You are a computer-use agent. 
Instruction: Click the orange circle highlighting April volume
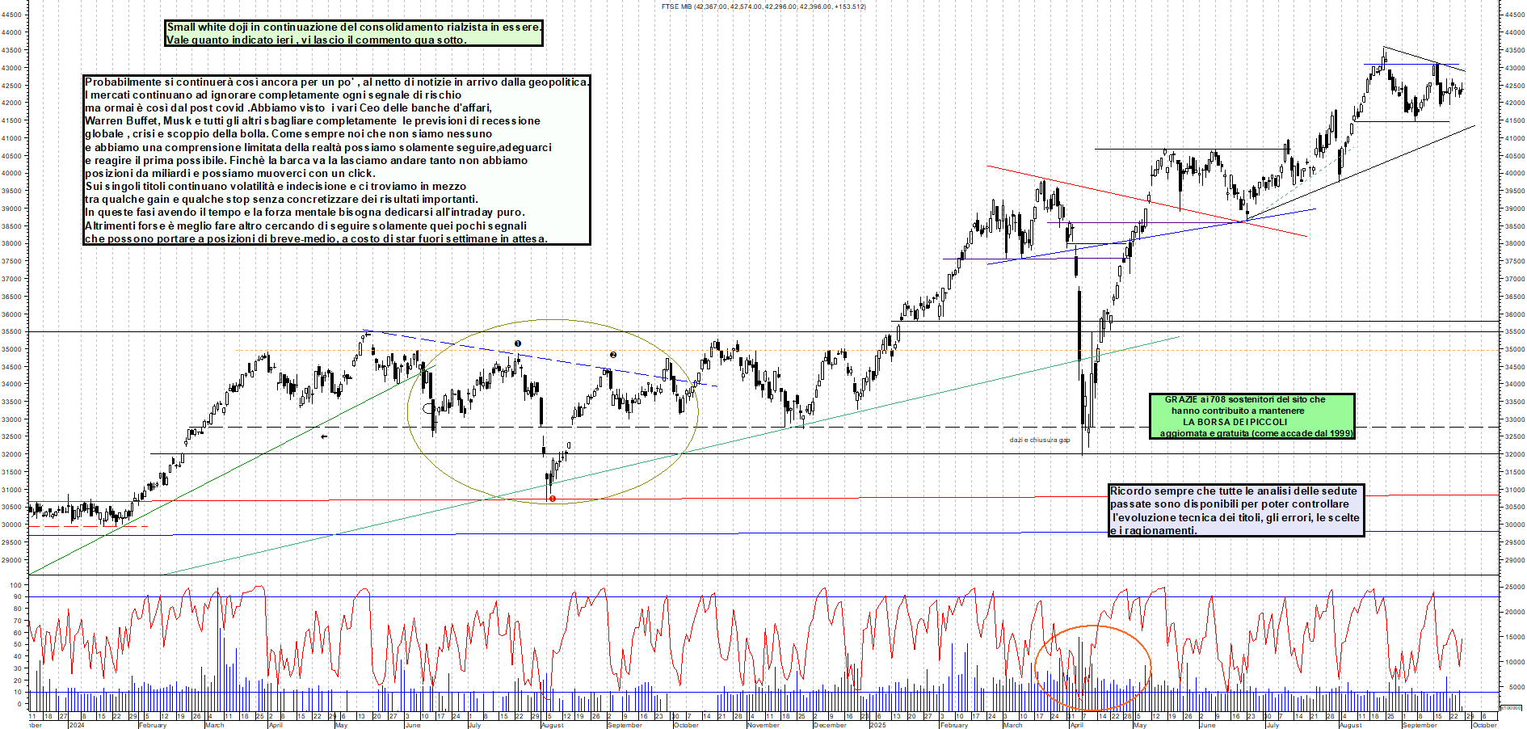pos(1093,667)
